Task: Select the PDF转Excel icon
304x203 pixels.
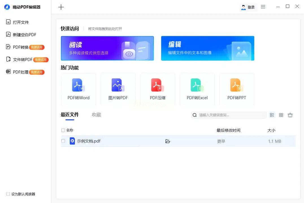Action: point(197,85)
